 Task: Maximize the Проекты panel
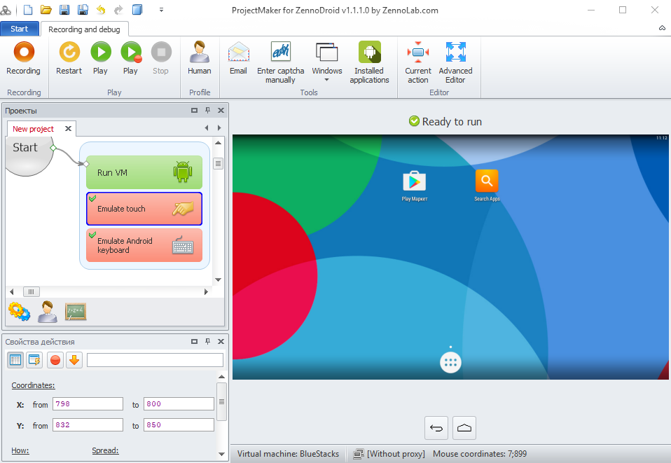pyautogui.click(x=194, y=111)
